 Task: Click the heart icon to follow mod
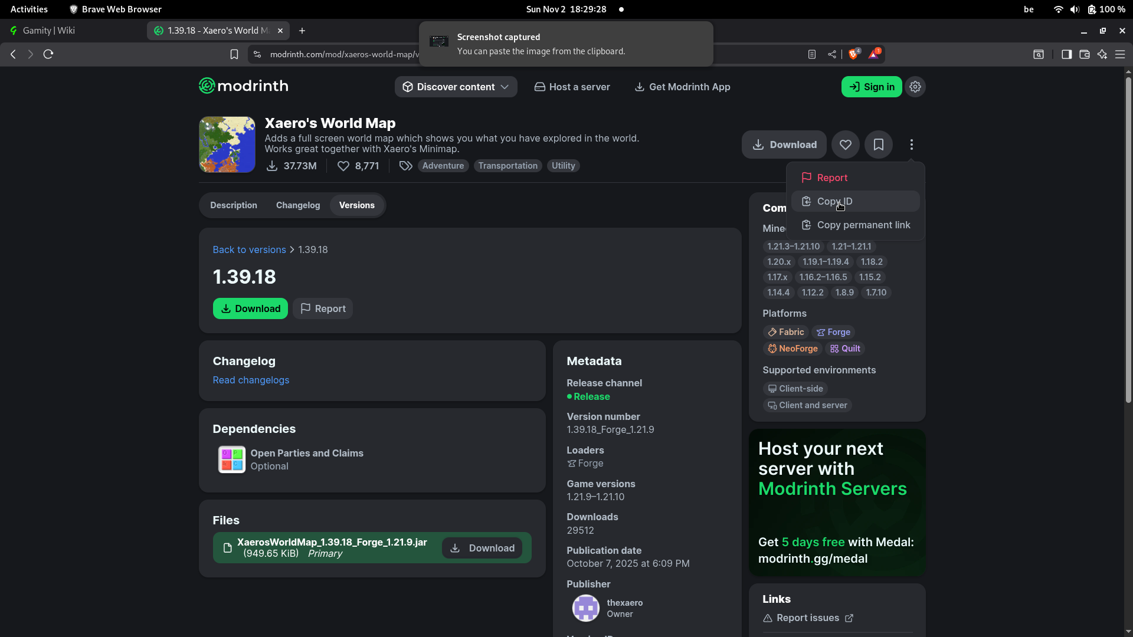click(x=845, y=145)
